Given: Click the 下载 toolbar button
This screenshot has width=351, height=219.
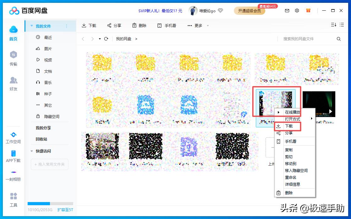Looking at the screenshot, I should pyautogui.click(x=89, y=25).
